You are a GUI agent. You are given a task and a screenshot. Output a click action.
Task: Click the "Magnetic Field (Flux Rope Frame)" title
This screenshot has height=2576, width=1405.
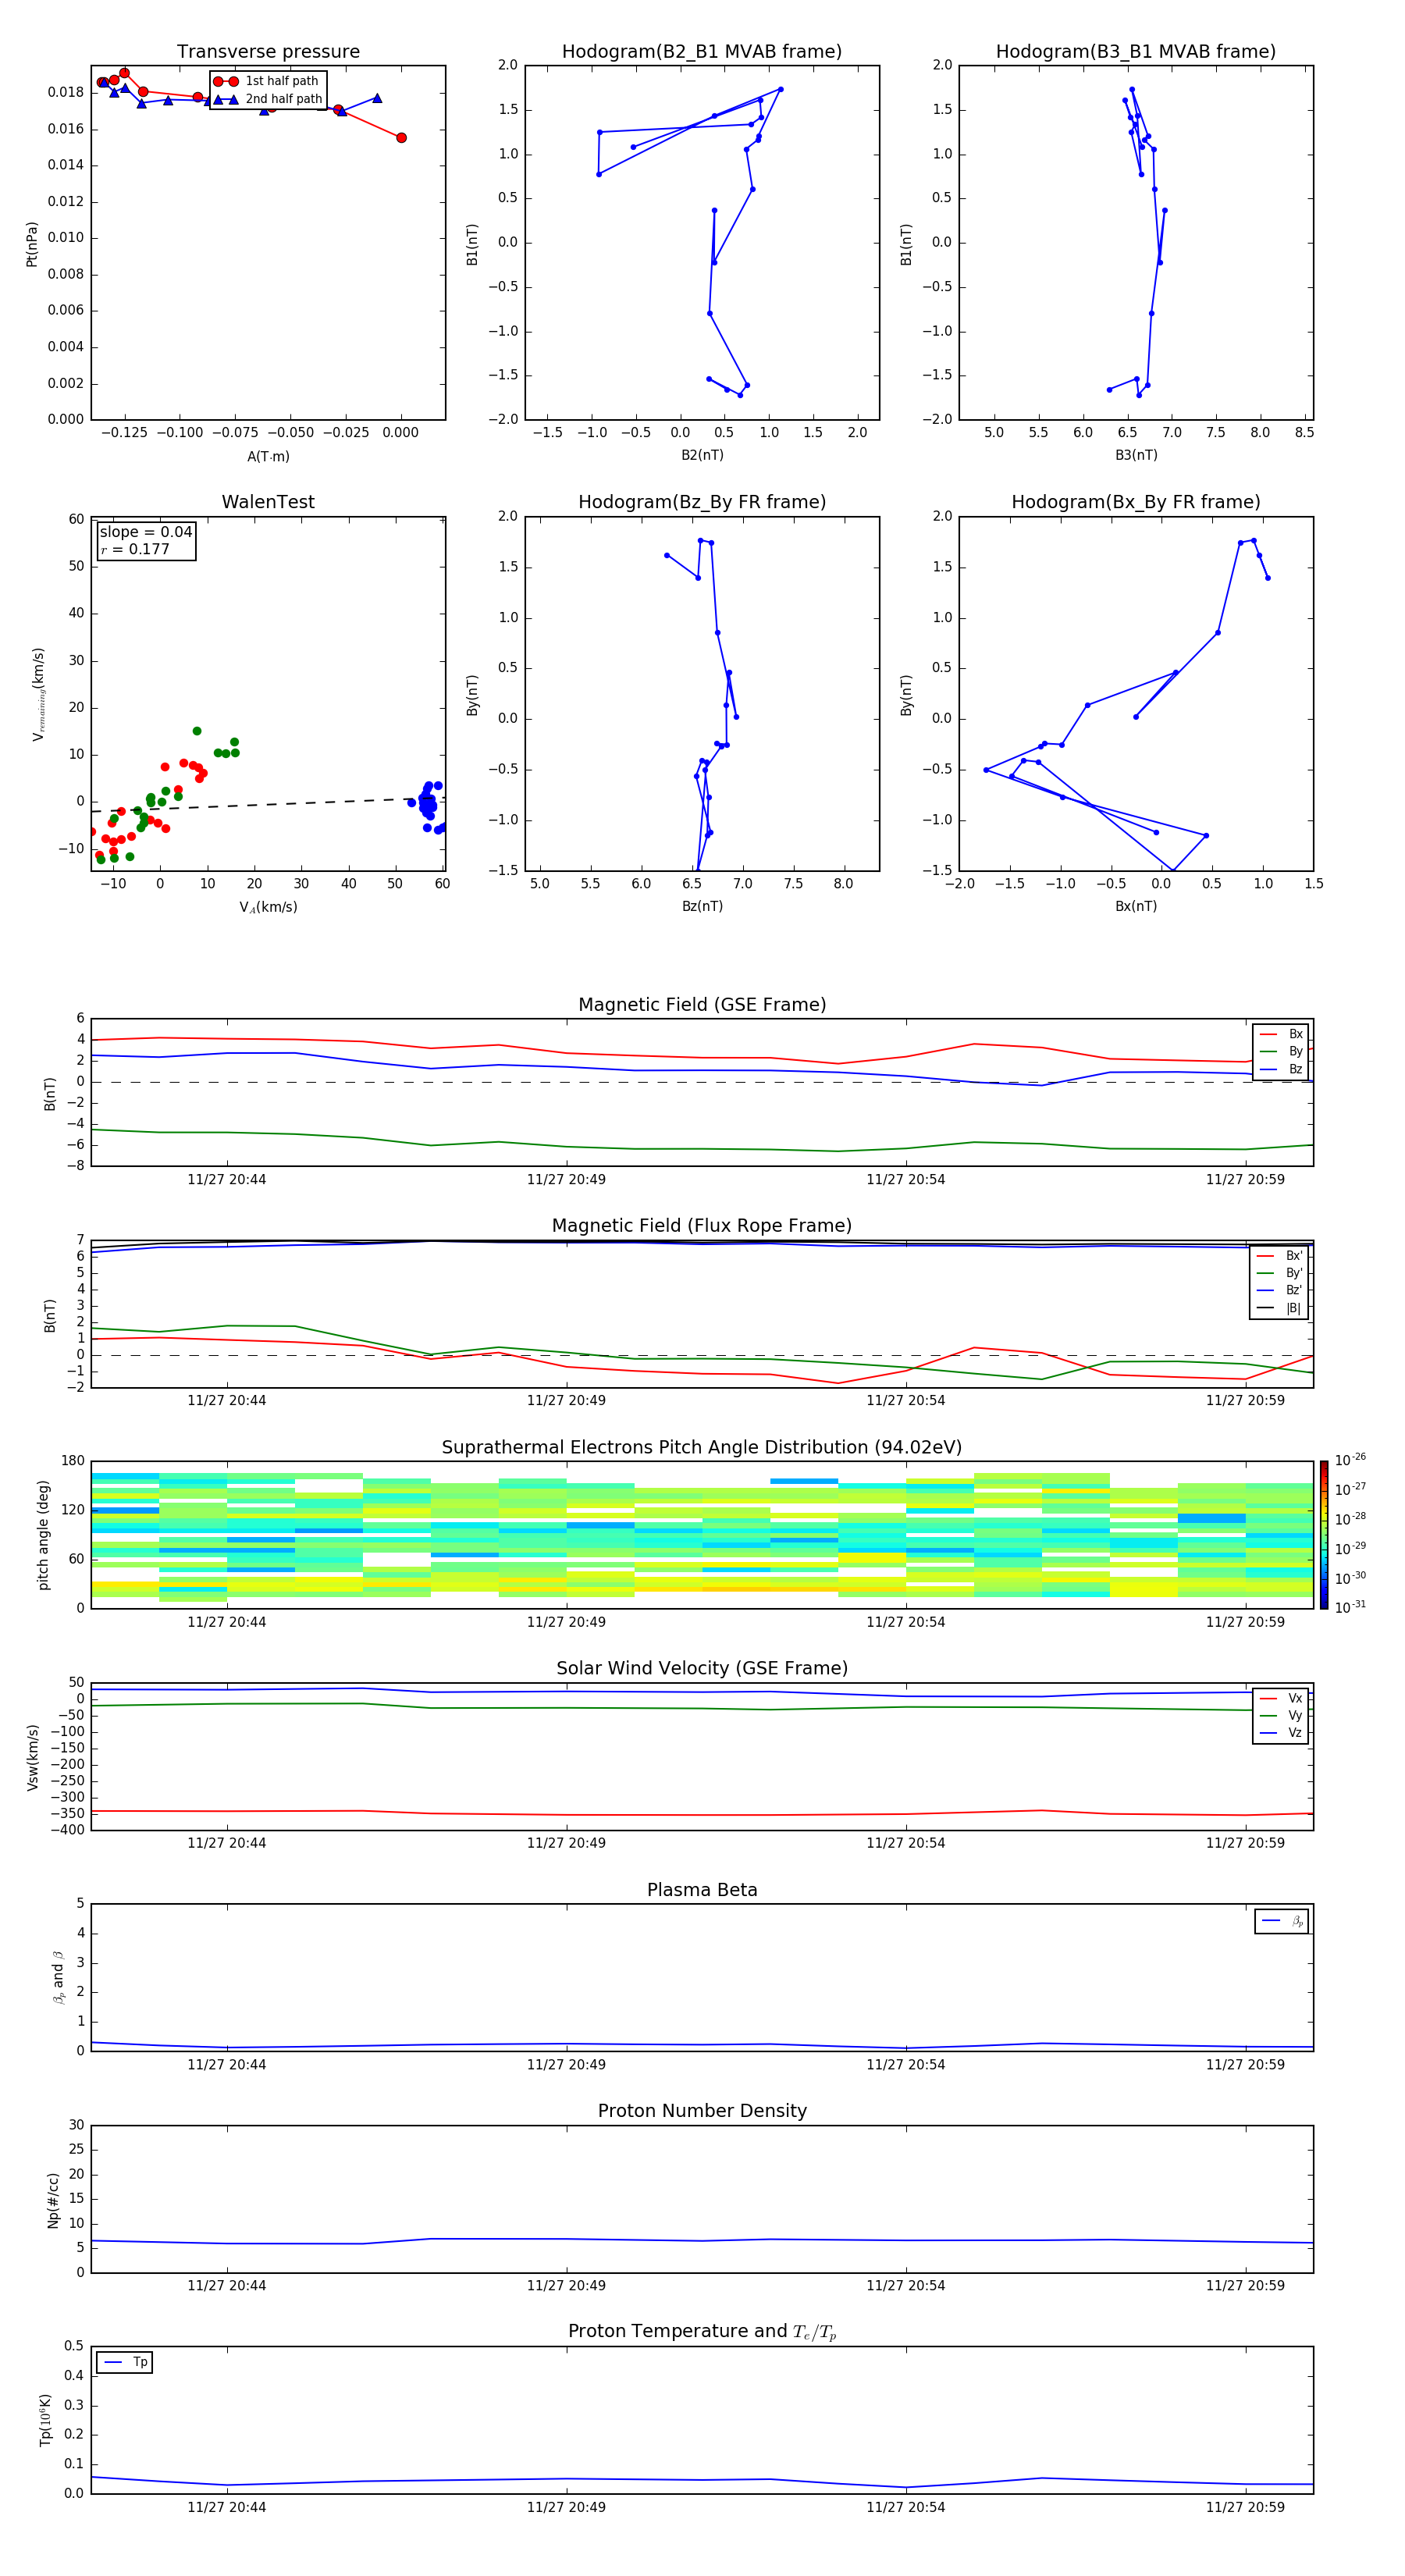point(702,1226)
